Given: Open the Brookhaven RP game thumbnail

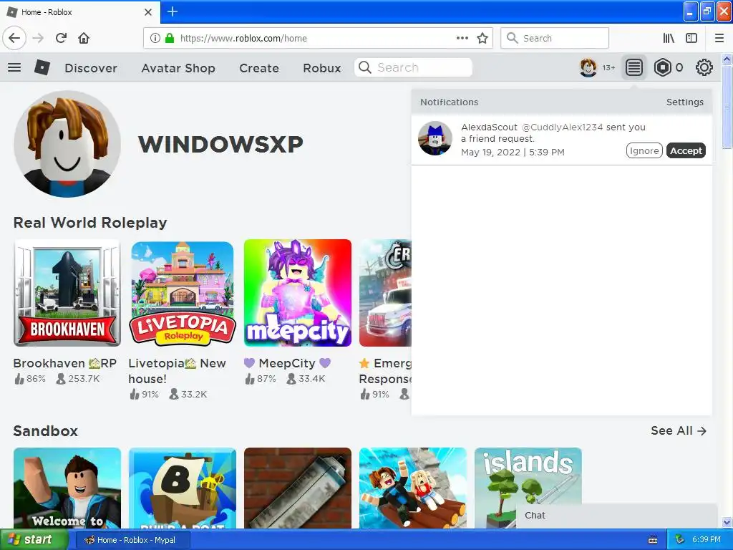Looking at the screenshot, I should click(67, 293).
